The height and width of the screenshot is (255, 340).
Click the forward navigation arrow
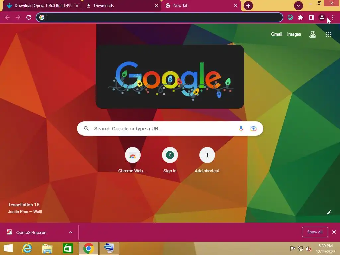pyautogui.click(x=18, y=17)
